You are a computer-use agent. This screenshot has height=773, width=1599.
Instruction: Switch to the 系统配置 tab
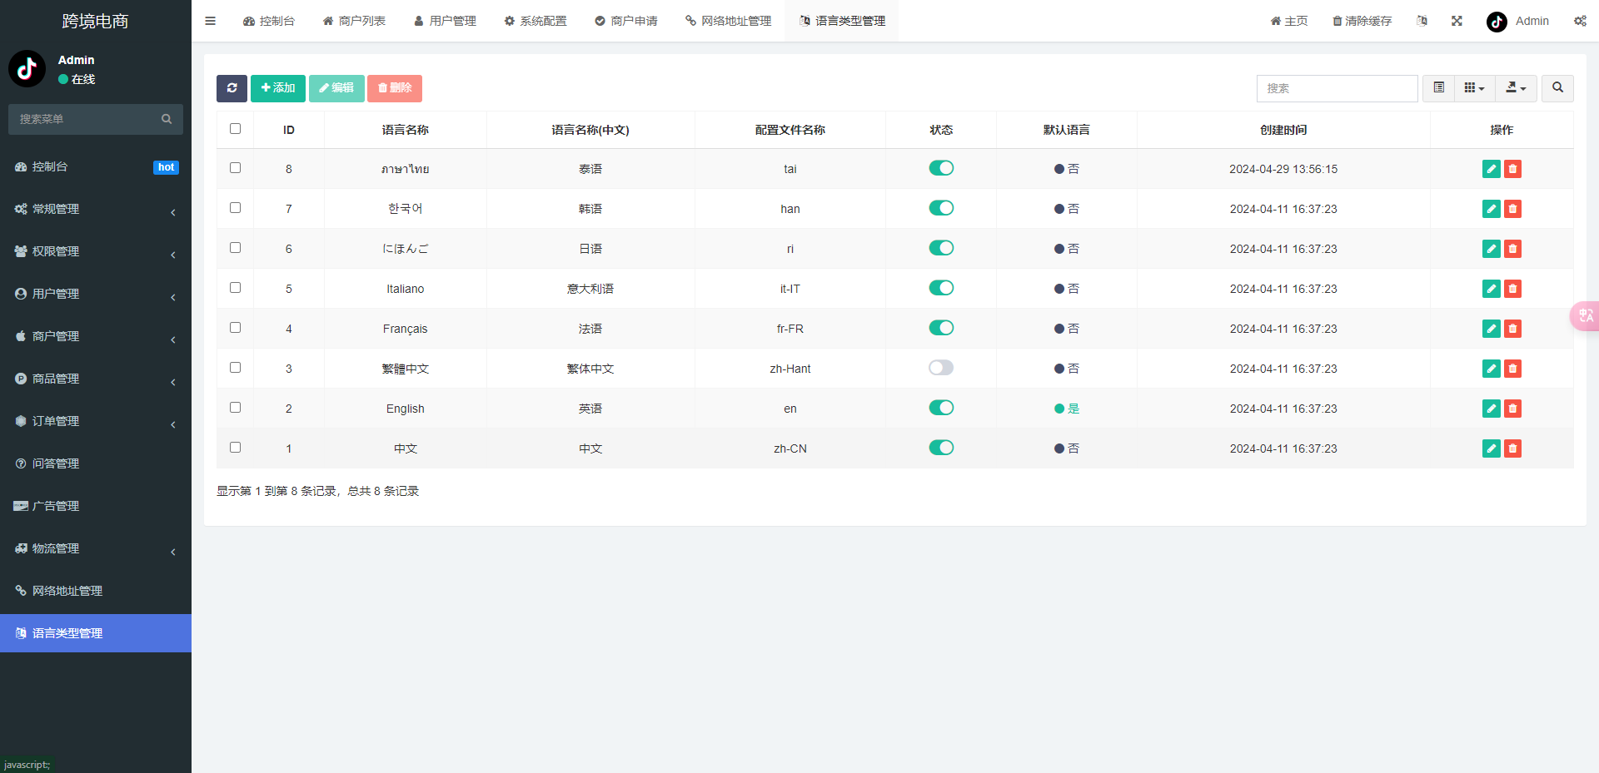pos(535,21)
